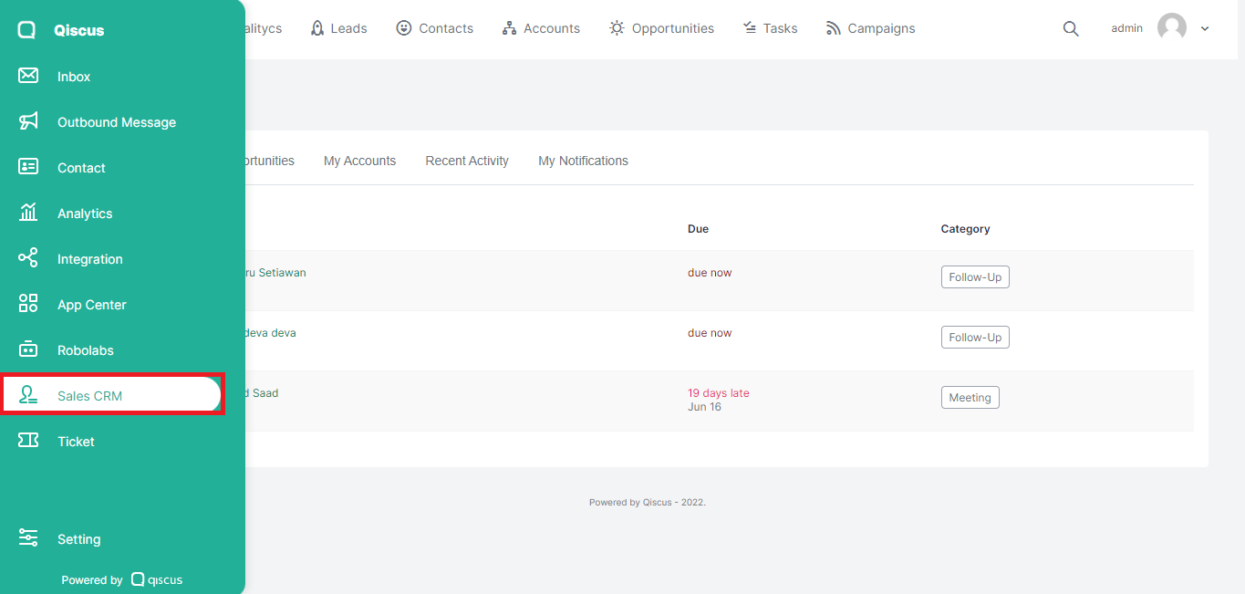The width and height of the screenshot is (1245, 594).
Task: Click the 'deva deva' task name
Action: 271,333
